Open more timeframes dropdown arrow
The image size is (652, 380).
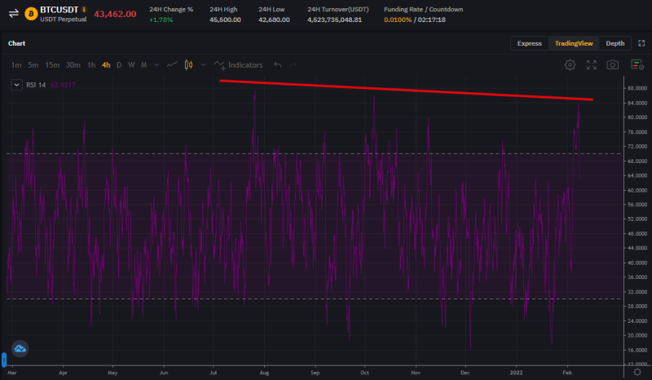click(156, 64)
